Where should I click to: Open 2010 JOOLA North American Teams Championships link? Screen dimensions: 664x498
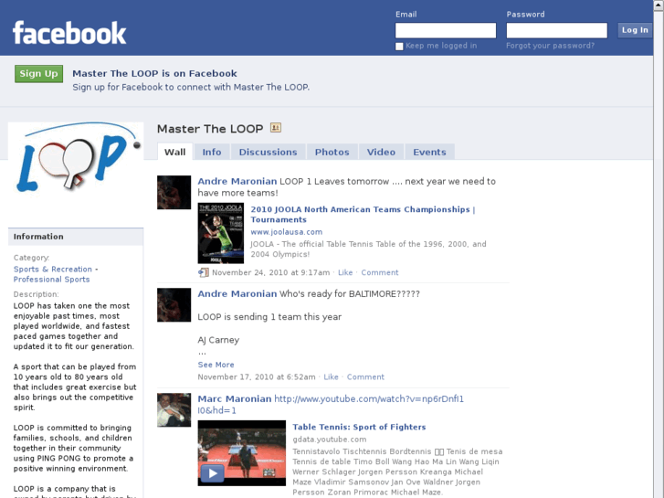(363, 214)
